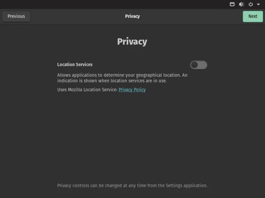Click the wired network icon in top bar

coord(232,4)
